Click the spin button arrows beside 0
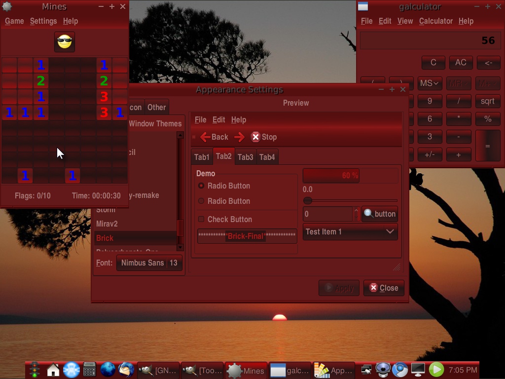 [x=356, y=214]
